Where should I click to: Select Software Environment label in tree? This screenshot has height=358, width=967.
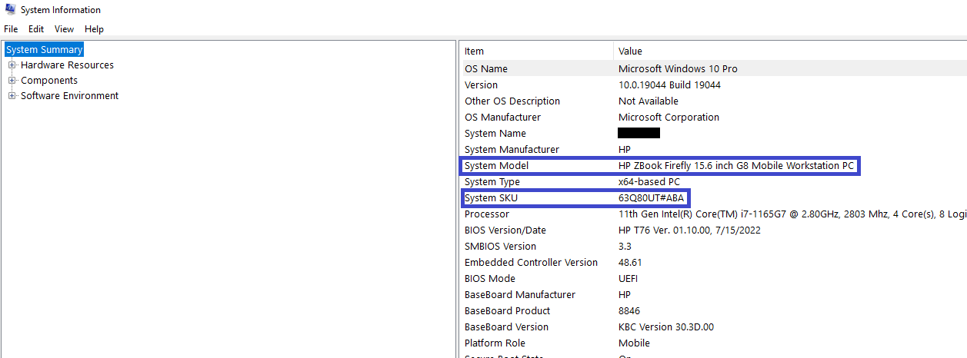click(69, 96)
